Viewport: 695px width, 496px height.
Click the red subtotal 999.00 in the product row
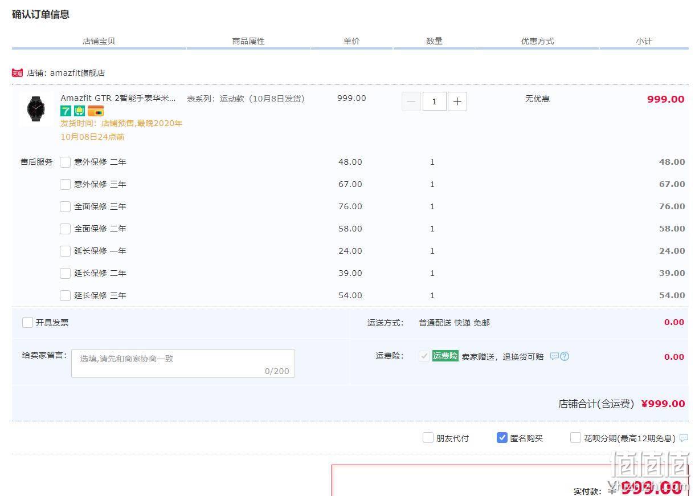coord(665,99)
